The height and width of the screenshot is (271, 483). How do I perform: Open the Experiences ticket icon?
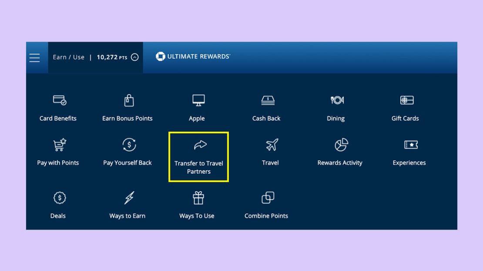411,145
